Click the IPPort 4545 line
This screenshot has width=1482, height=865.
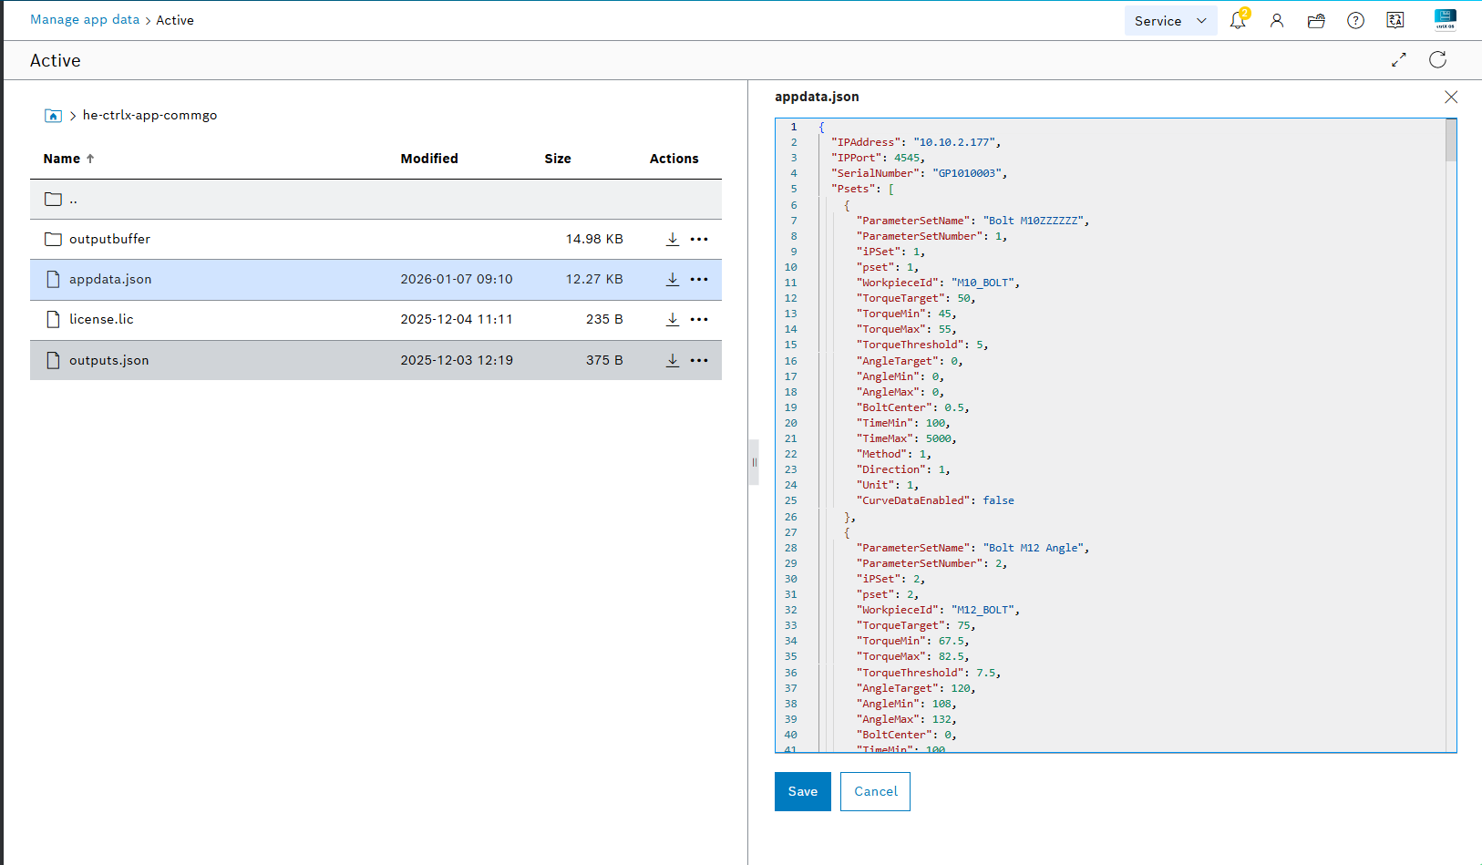[878, 158]
